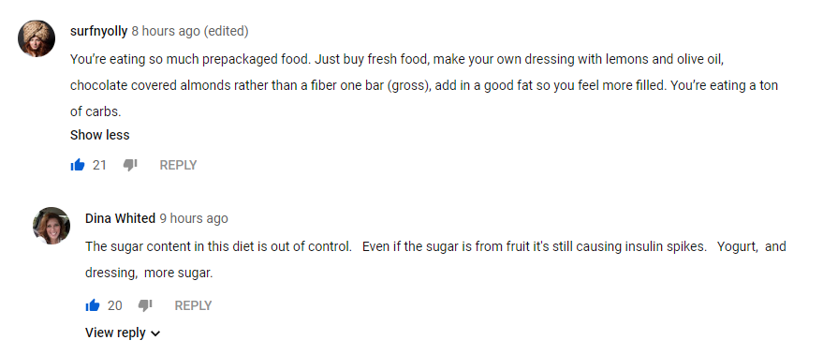
Task: Open the Dina Whited channel name link
Action: (x=120, y=218)
